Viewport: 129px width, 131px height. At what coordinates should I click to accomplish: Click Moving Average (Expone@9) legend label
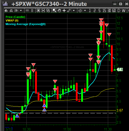[25, 24]
